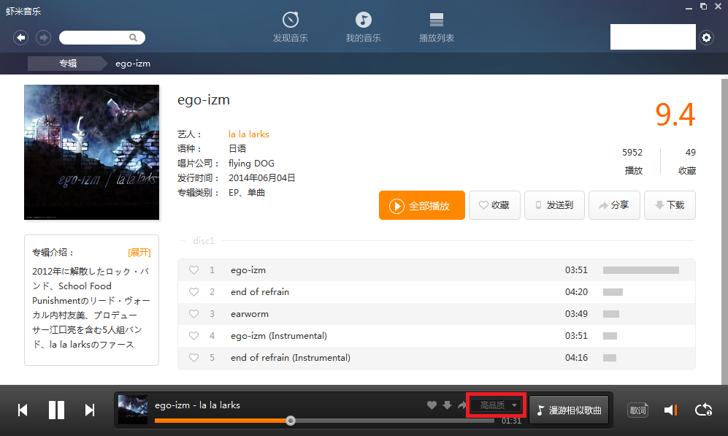Switch to 发现音乐 tab
The width and height of the screenshot is (728, 436).
291,28
